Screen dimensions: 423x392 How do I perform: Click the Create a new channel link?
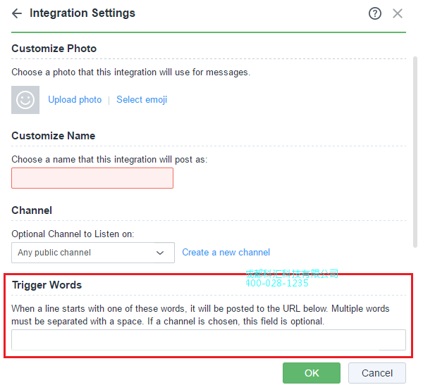click(226, 252)
